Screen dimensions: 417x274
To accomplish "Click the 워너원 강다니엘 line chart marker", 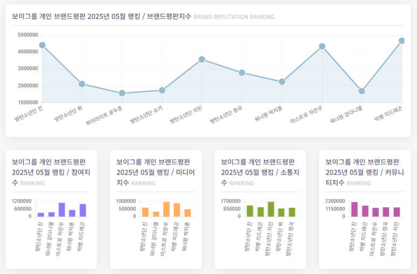I will tap(362, 91).
